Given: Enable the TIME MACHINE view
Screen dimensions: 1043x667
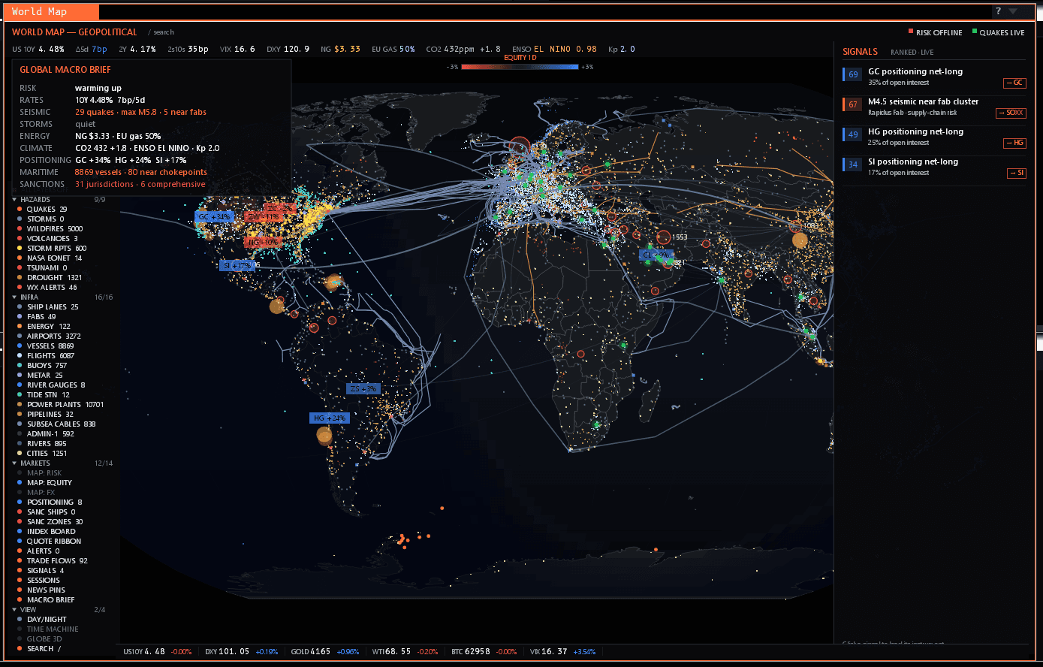Looking at the screenshot, I should (47, 629).
